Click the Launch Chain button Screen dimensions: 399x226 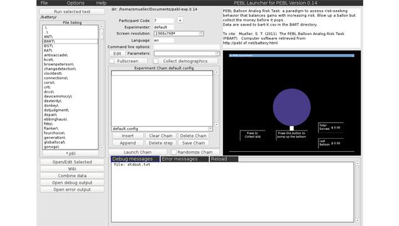[x=138, y=152]
